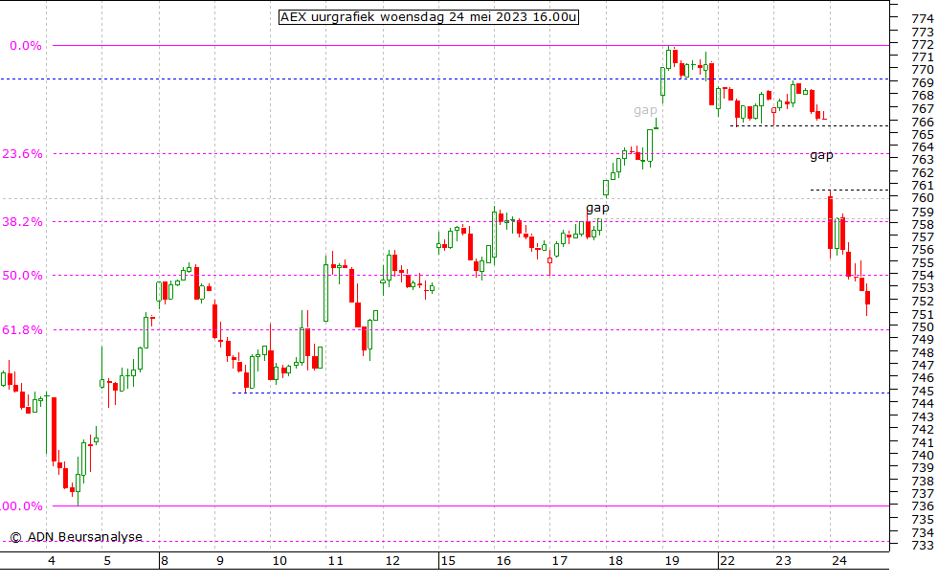This screenshot has width=938, height=584.
Task: Click date label '24' on the time axis
Action: coord(839,561)
